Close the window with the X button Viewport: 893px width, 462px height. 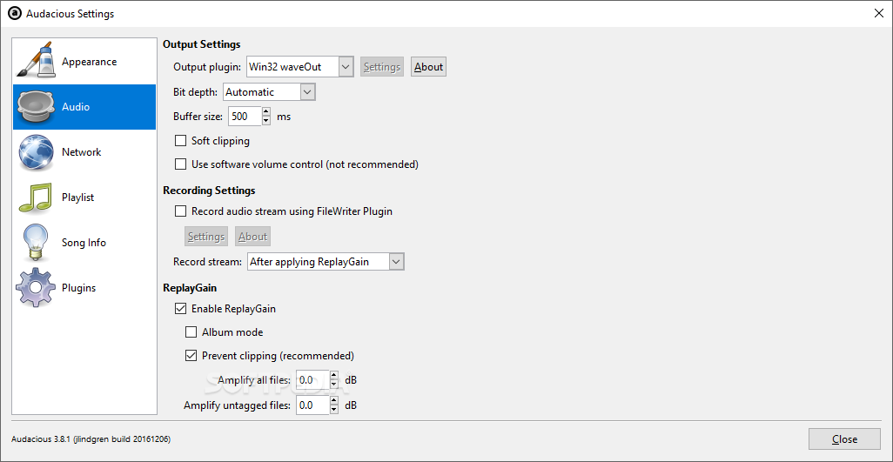tap(879, 14)
